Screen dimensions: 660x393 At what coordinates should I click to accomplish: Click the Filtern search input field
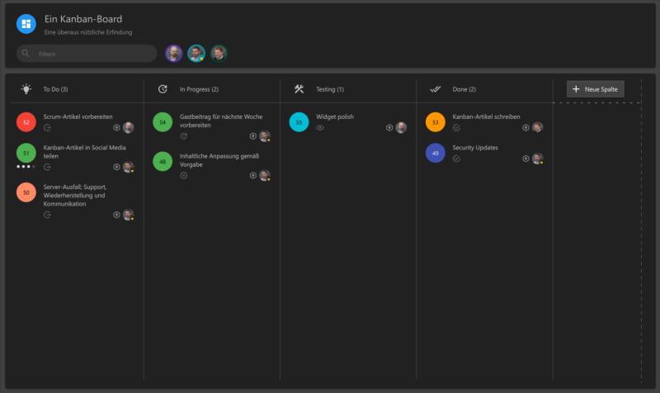coord(87,54)
